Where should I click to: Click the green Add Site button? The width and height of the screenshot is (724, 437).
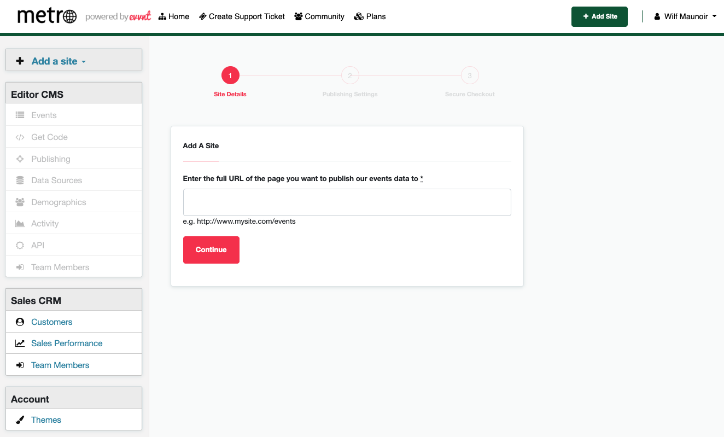pos(599,16)
